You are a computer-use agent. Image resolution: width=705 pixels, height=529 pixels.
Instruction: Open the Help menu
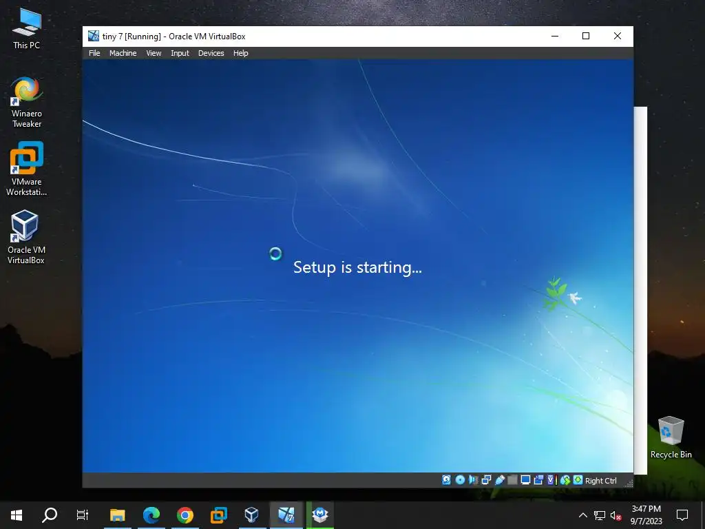(x=240, y=53)
